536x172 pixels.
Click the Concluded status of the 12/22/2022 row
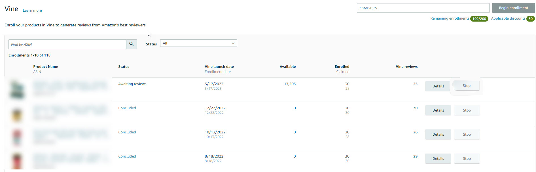127,108
